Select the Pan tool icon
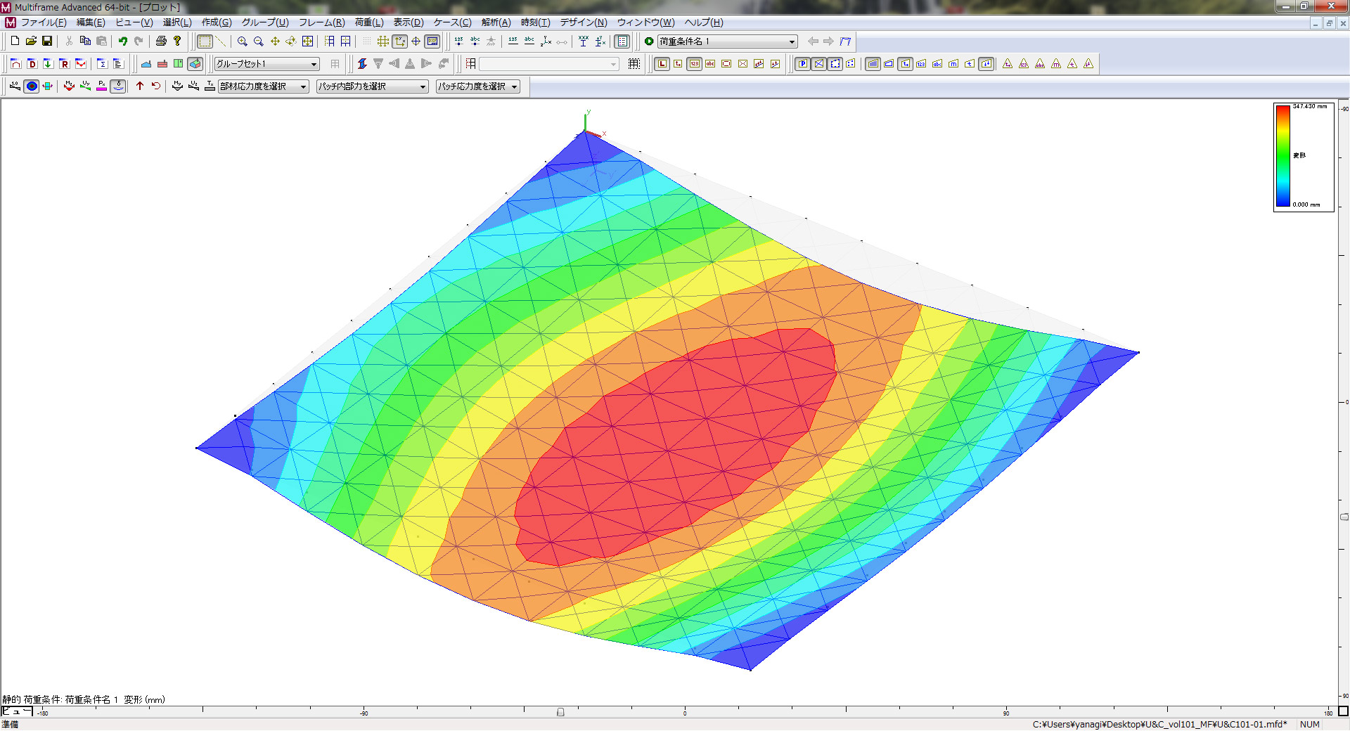 point(275,41)
